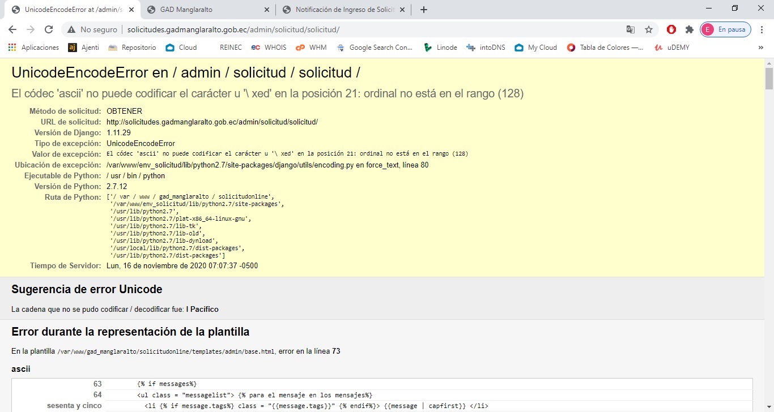Open the Ajenti bookmark
Image resolution: width=774 pixels, height=412 pixels.
pos(83,48)
